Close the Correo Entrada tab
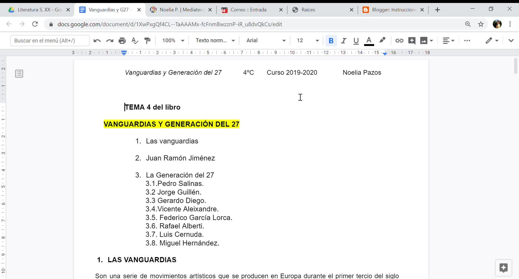Image resolution: width=519 pixels, height=279 pixels. pos(281,10)
